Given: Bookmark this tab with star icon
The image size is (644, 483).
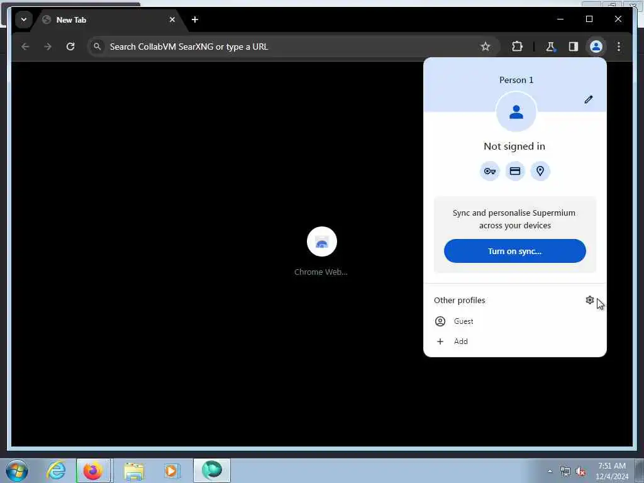Looking at the screenshot, I should (485, 47).
